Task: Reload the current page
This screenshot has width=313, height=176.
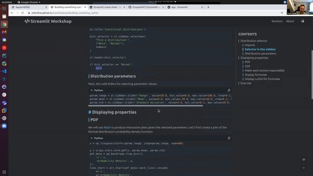Action: 22,13
